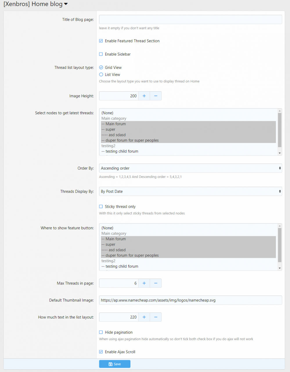Increase list layout text amount
Image resolution: width=290 pixels, height=372 pixels.
pos(144,317)
